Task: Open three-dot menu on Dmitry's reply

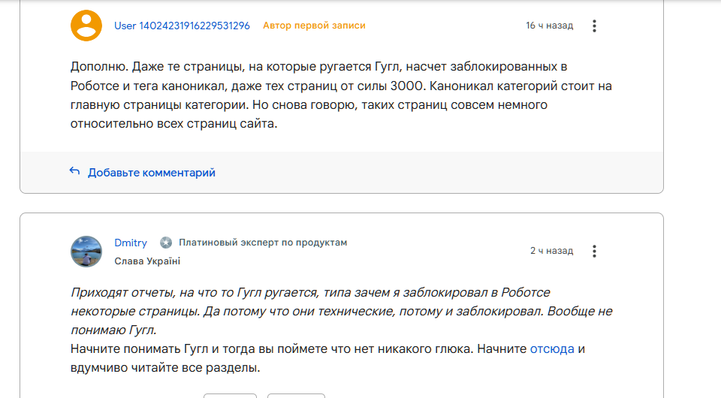Action: tap(594, 251)
